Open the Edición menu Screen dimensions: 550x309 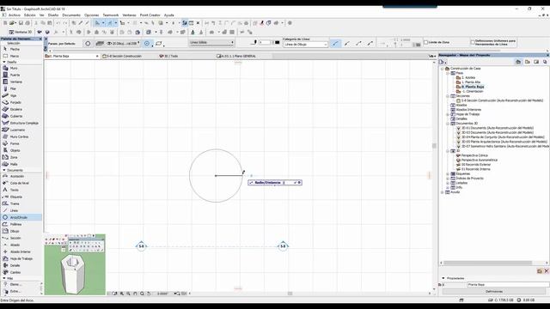[x=30, y=15]
